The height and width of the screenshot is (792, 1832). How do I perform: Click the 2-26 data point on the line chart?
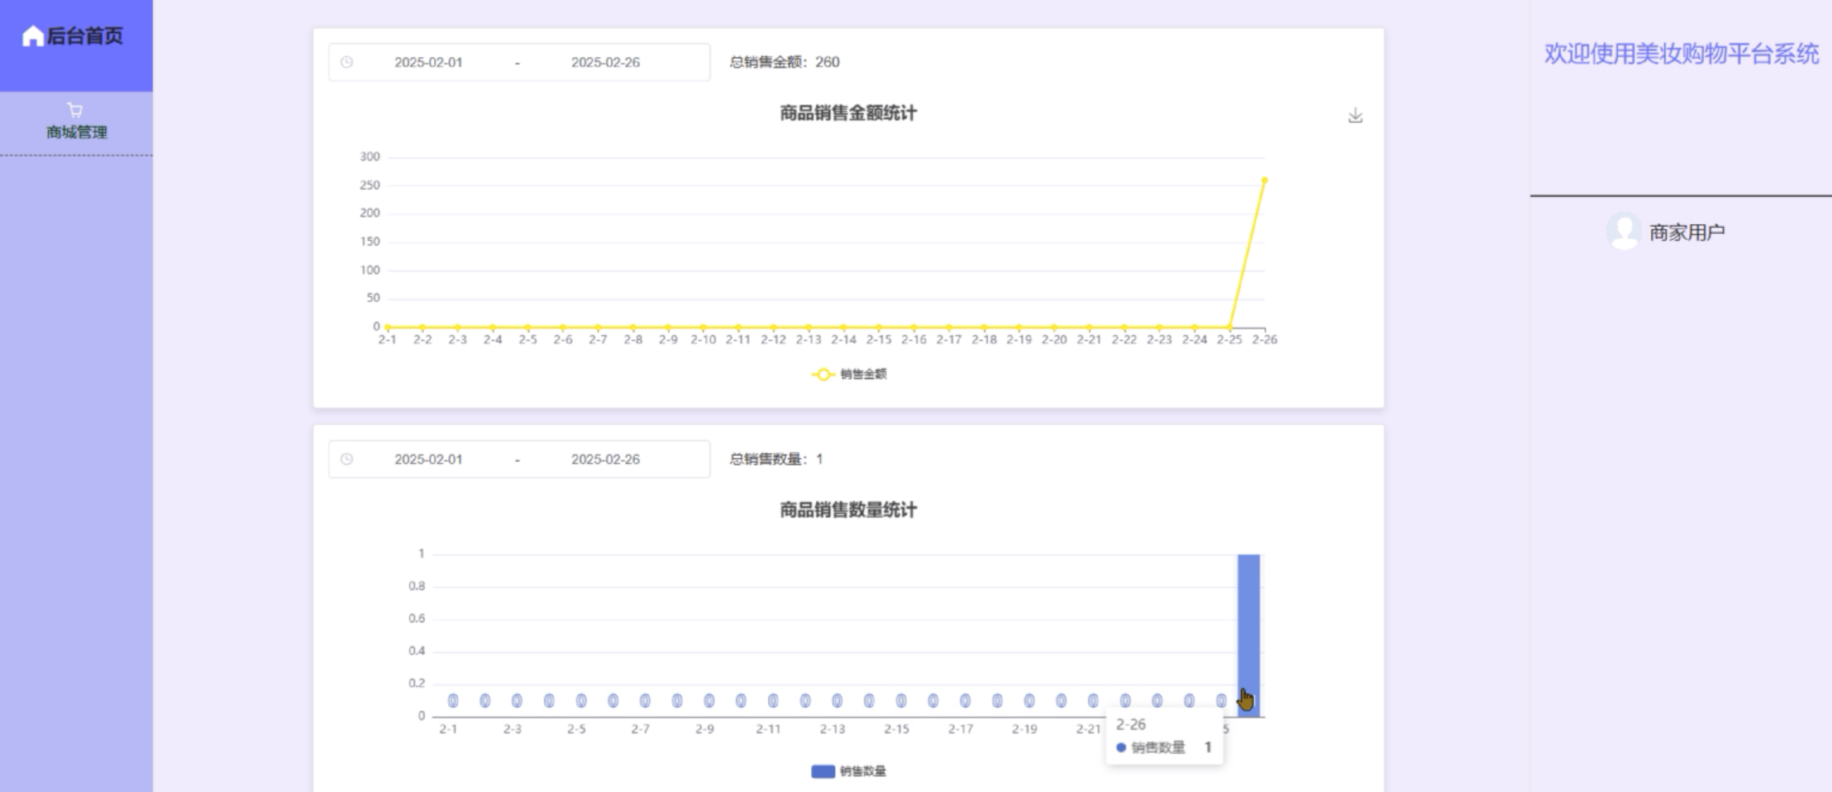tap(1265, 181)
